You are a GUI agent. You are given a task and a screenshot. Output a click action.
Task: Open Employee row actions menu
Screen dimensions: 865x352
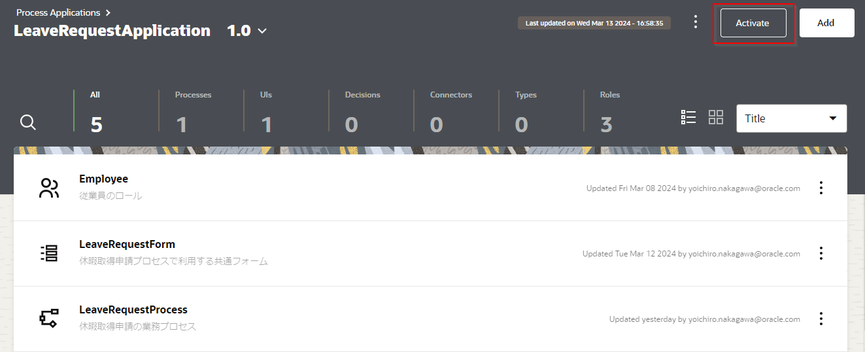pyautogui.click(x=821, y=188)
